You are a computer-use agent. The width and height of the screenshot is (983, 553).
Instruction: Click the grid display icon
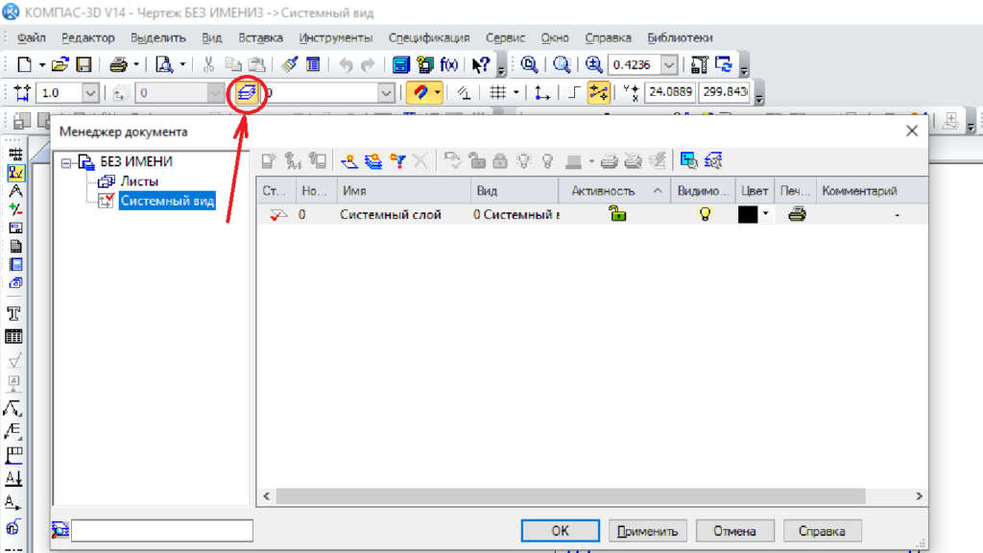coord(497,93)
